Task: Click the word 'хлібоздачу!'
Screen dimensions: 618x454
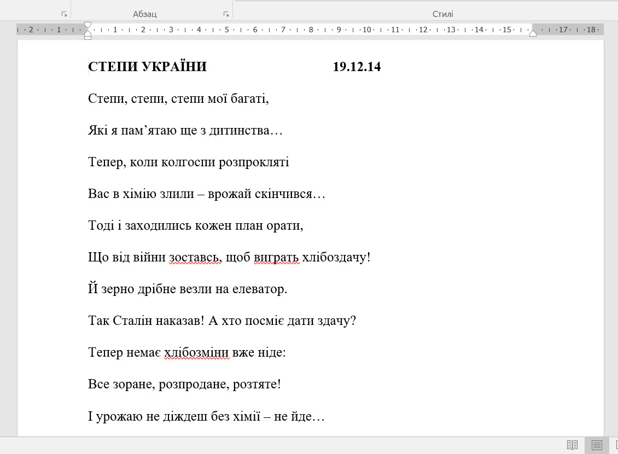Action: [336, 257]
